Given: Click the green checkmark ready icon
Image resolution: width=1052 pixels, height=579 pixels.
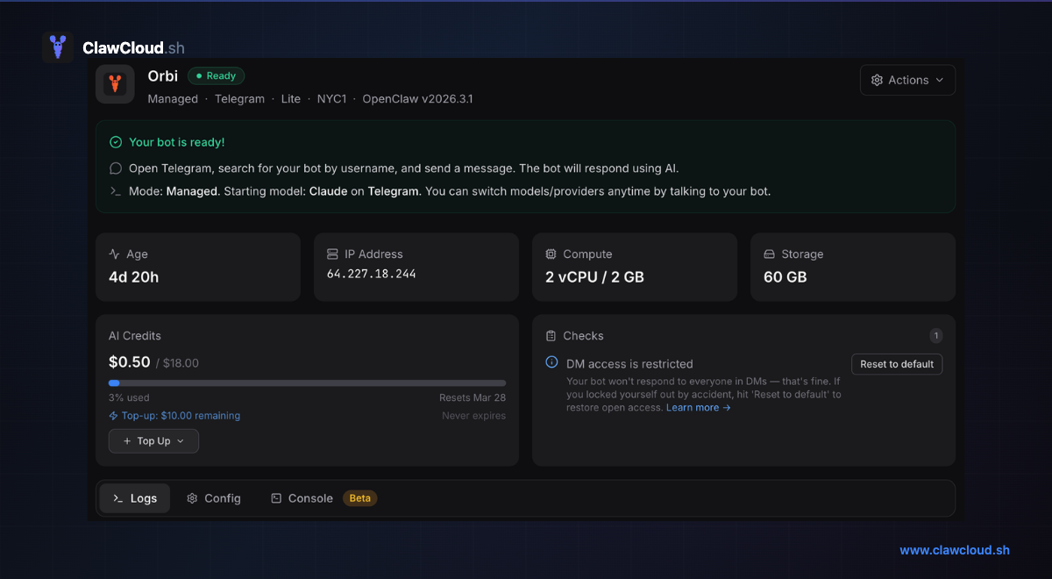Looking at the screenshot, I should 116,142.
